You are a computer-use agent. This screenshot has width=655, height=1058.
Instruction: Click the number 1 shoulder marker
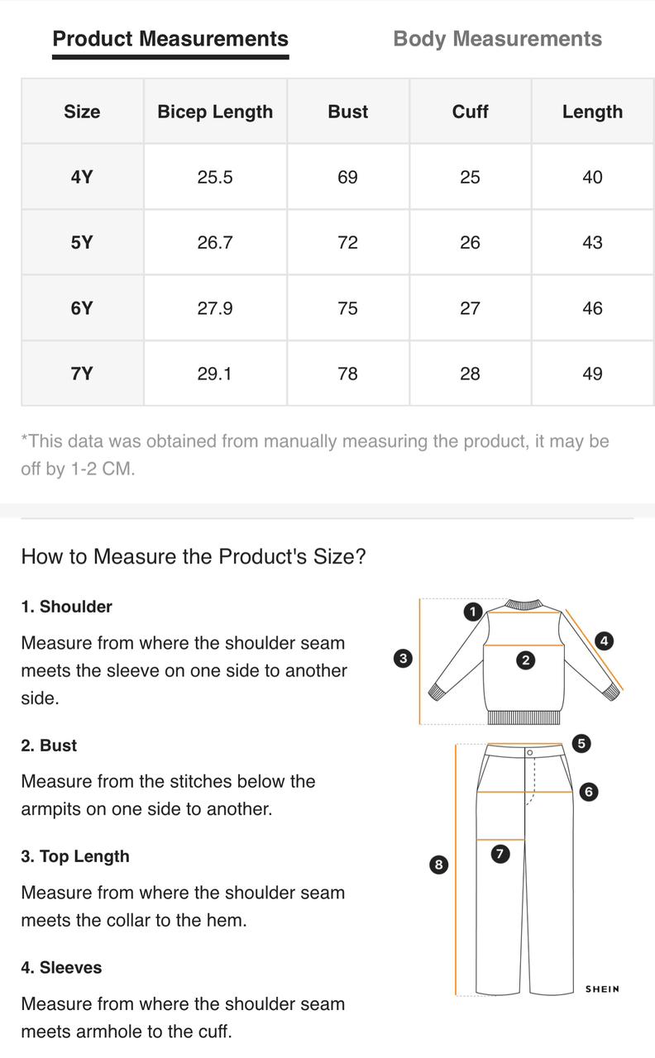[x=472, y=612]
